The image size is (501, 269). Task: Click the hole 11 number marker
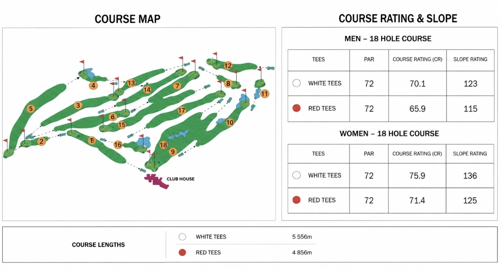coord(264,94)
